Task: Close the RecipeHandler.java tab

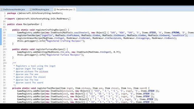Action: point(74,9)
